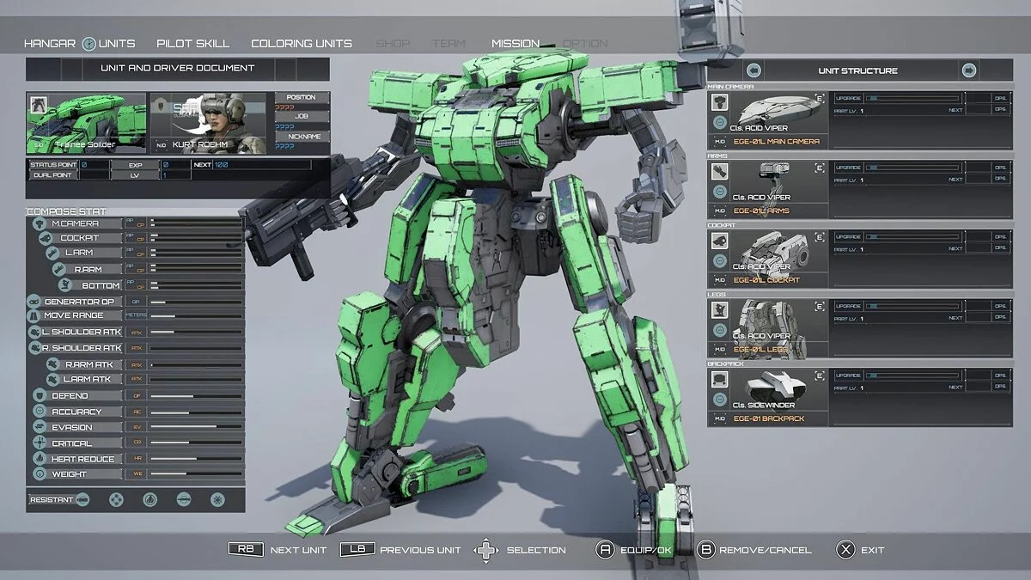The width and height of the screenshot is (1031, 580).
Task: Click round icon under Legs slot icon
Action: pos(719,331)
